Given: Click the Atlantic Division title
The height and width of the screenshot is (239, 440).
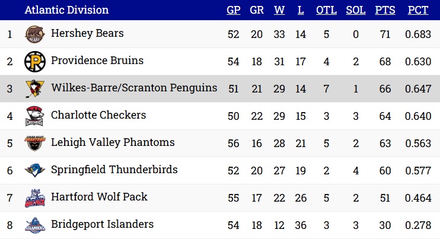Looking at the screenshot, I should [x=66, y=10].
